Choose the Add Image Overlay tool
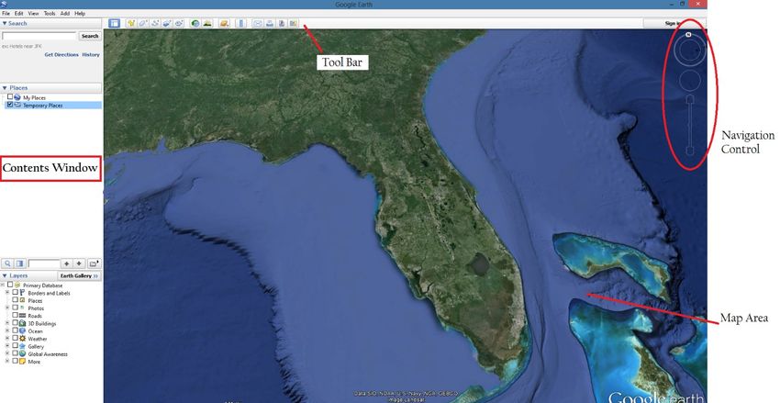Viewport: 780px width, 403px height. point(167,23)
